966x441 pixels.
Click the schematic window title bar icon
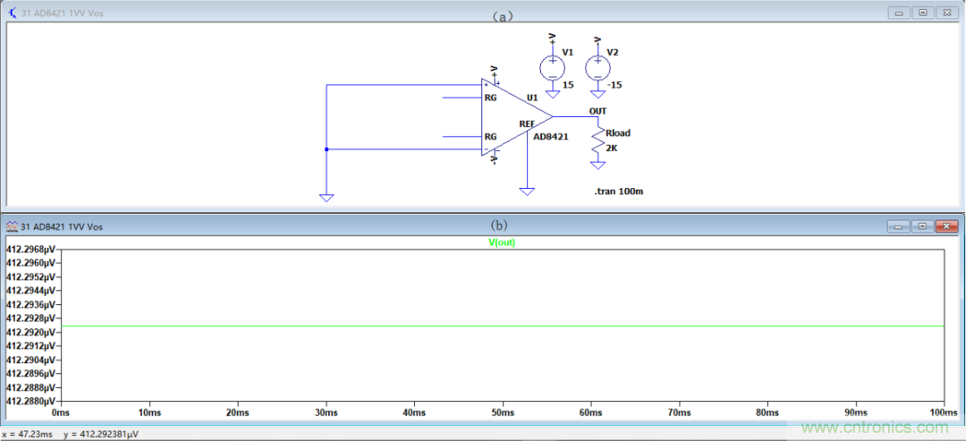pos(12,12)
